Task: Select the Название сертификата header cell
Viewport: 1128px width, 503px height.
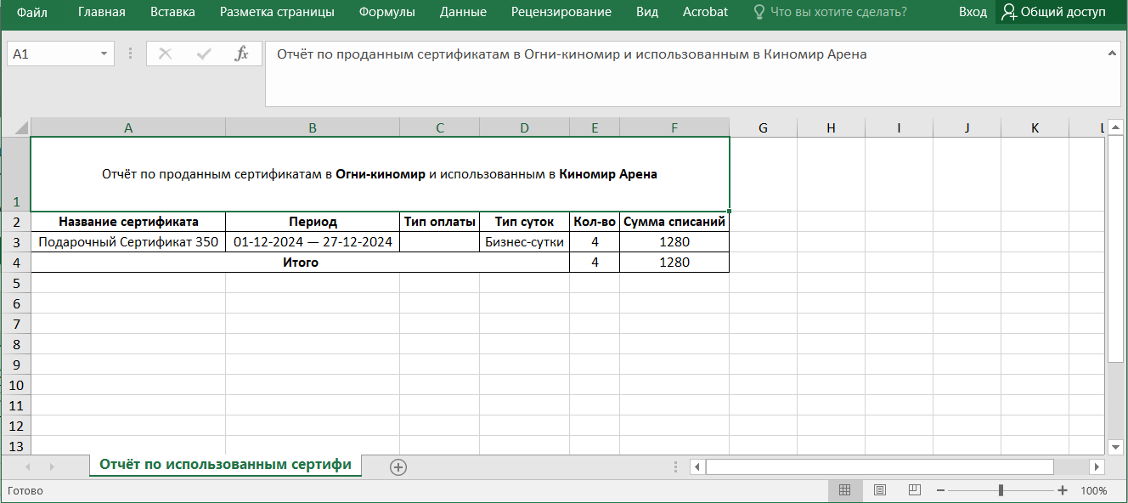Action: coord(128,222)
